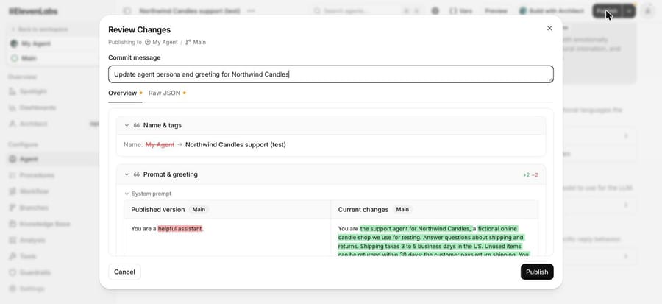Click the Main badge beside Published version

coord(199,210)
